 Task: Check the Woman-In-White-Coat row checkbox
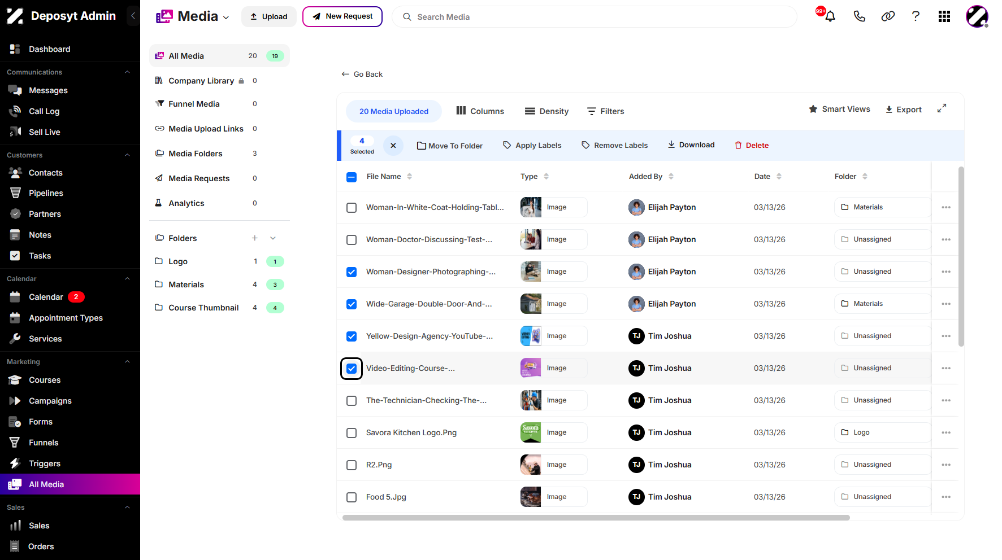(352, 208)
